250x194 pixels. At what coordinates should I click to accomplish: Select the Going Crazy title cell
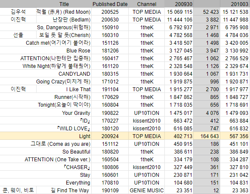63,81
